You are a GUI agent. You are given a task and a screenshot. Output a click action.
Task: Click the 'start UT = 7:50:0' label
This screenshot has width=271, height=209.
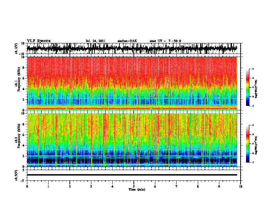(165, 41)
